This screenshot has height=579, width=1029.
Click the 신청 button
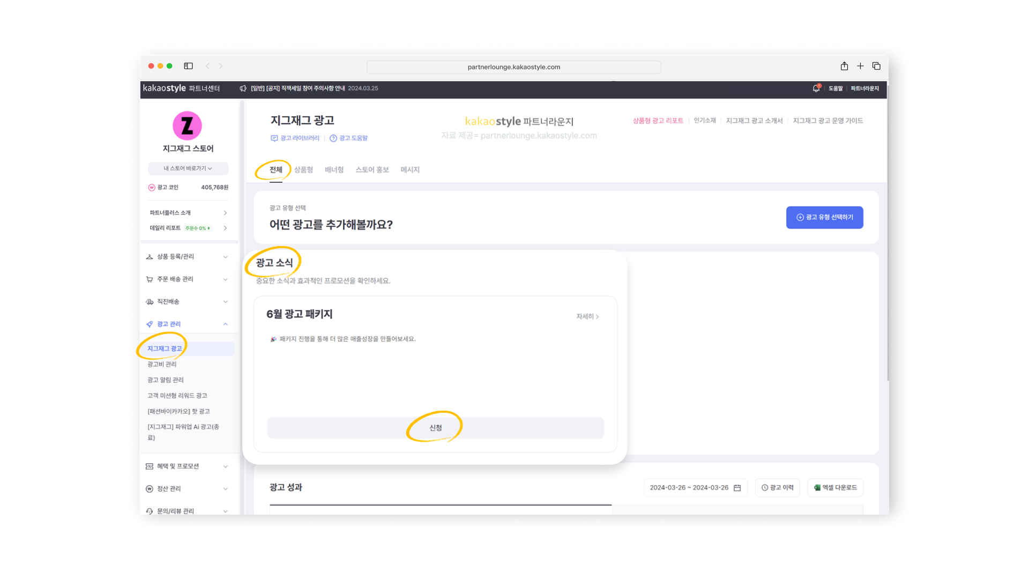[436, 428]
